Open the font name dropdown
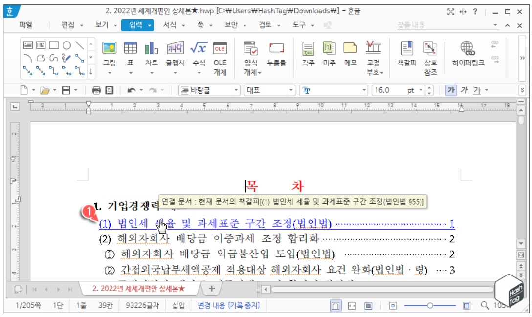 pyautogui.click(x=364, y=90)
